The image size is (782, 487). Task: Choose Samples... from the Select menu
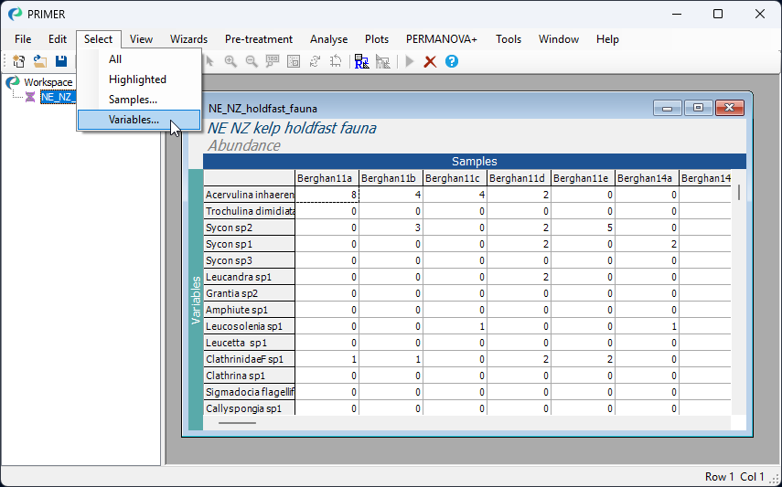[133, 100]
